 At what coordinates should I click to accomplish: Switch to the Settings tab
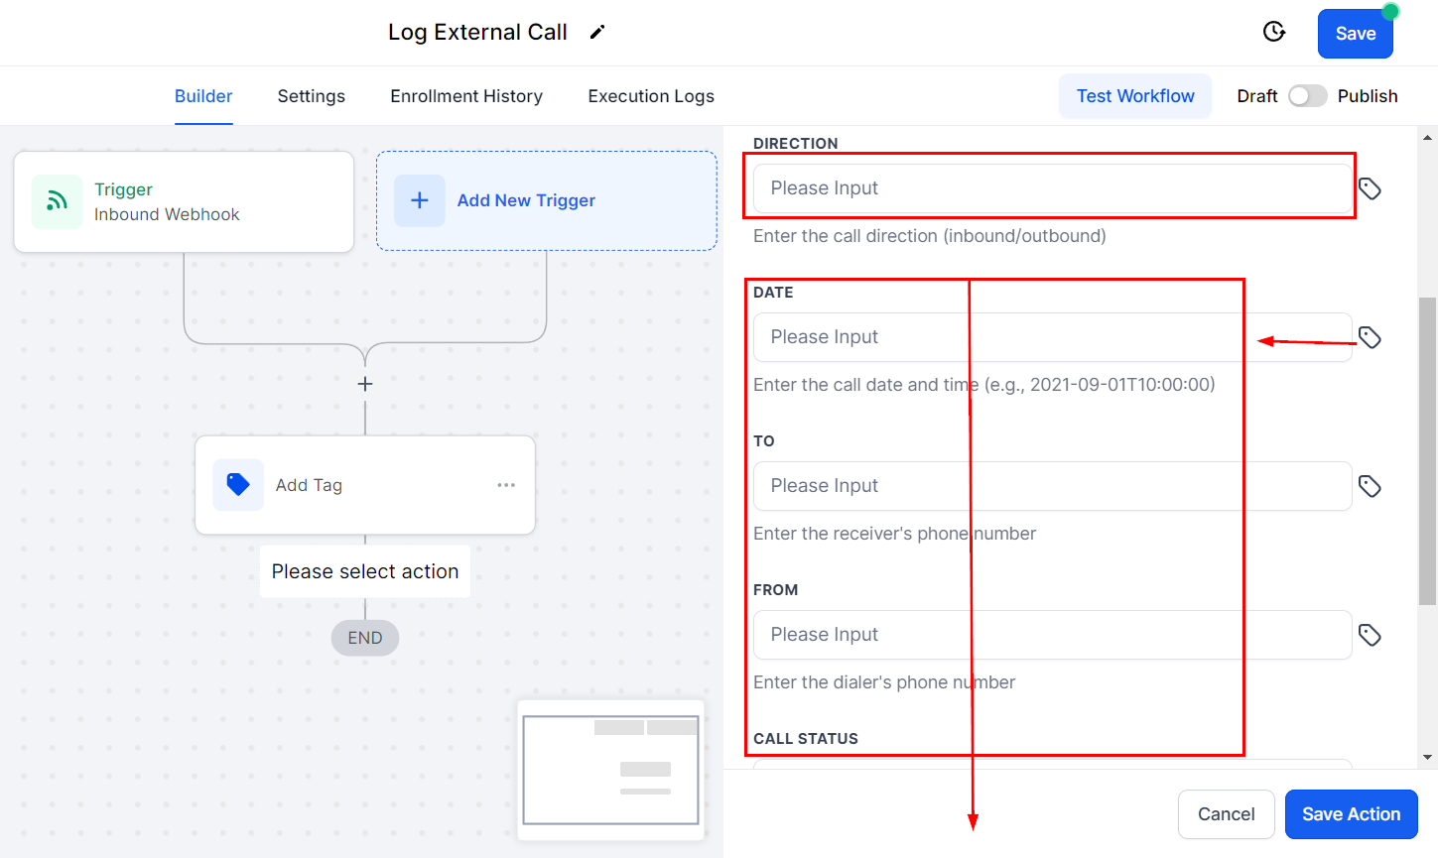click(312, 96)
